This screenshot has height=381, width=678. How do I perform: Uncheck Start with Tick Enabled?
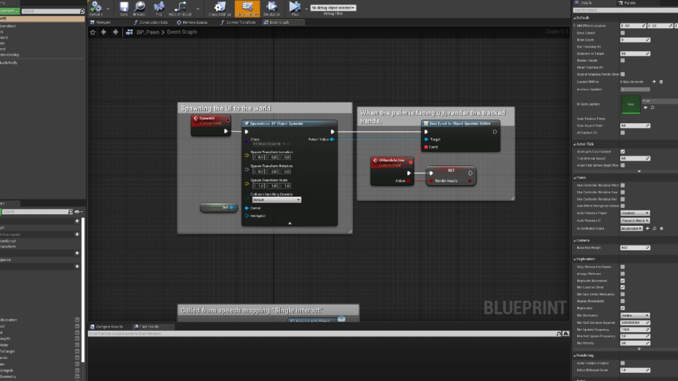622,151
